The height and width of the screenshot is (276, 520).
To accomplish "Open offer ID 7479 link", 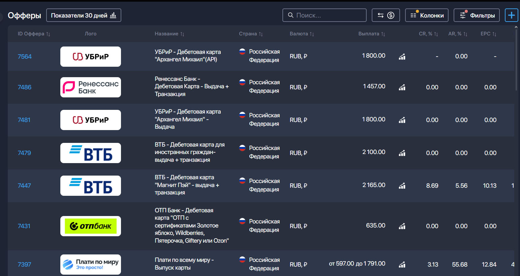I will (x=24, y=153).
